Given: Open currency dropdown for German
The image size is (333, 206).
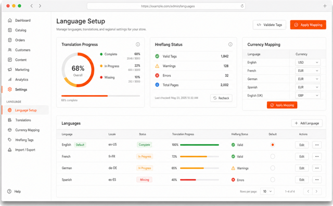Looking at the screenshot, I should pos(308,79).
